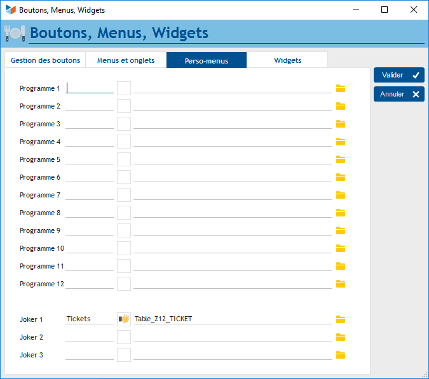This screenshot has height=379, width=429.
Task: Open folder picker for Programme 12
Action: click(x=341, y=284)
